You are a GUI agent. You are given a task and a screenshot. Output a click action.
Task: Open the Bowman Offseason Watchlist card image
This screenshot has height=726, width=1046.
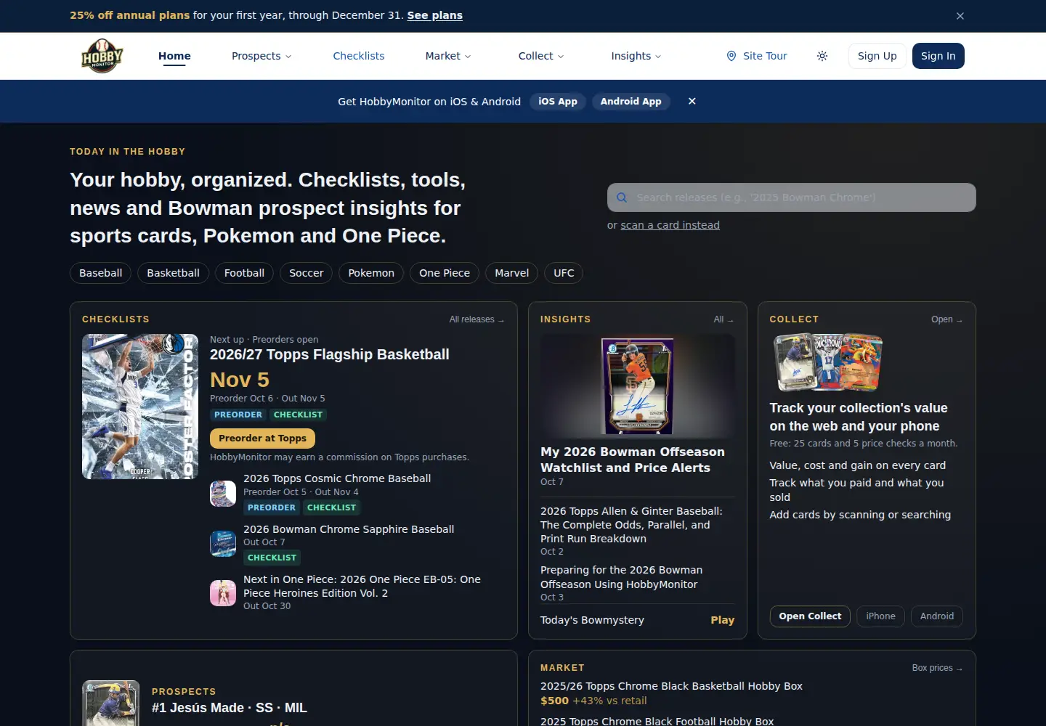click(x=638, y=386)
